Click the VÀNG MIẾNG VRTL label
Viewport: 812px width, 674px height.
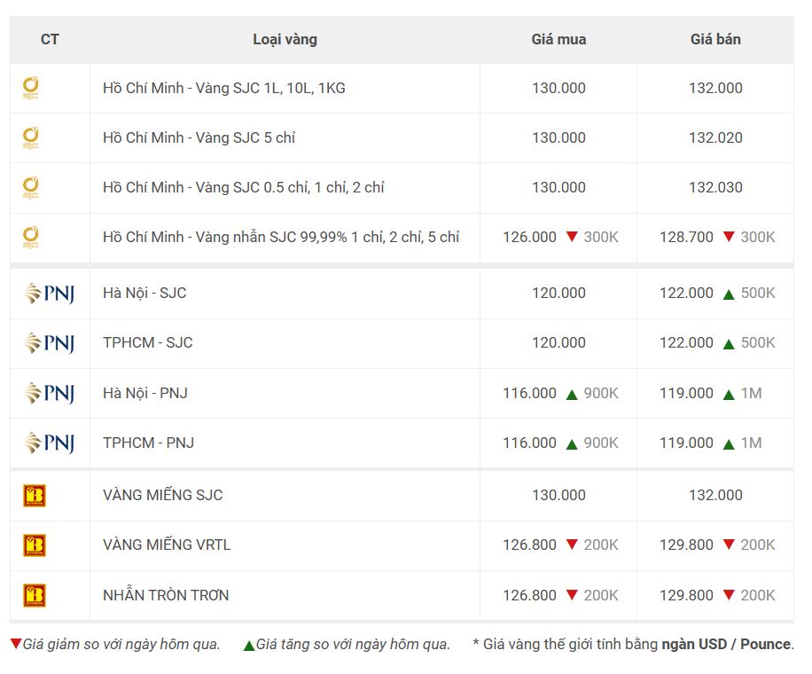click(167, 545)
